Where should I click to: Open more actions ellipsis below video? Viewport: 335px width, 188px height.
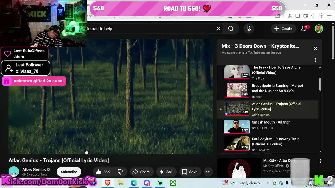tap(208, 172)
